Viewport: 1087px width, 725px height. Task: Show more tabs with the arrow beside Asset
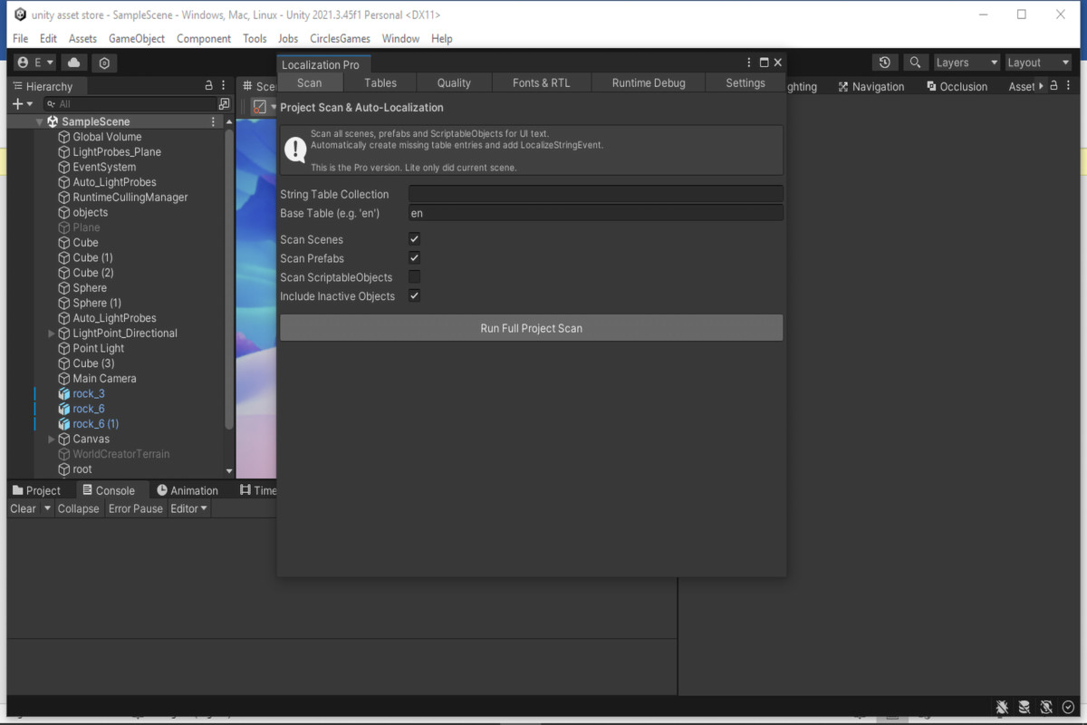click(x=1042, y=86)
